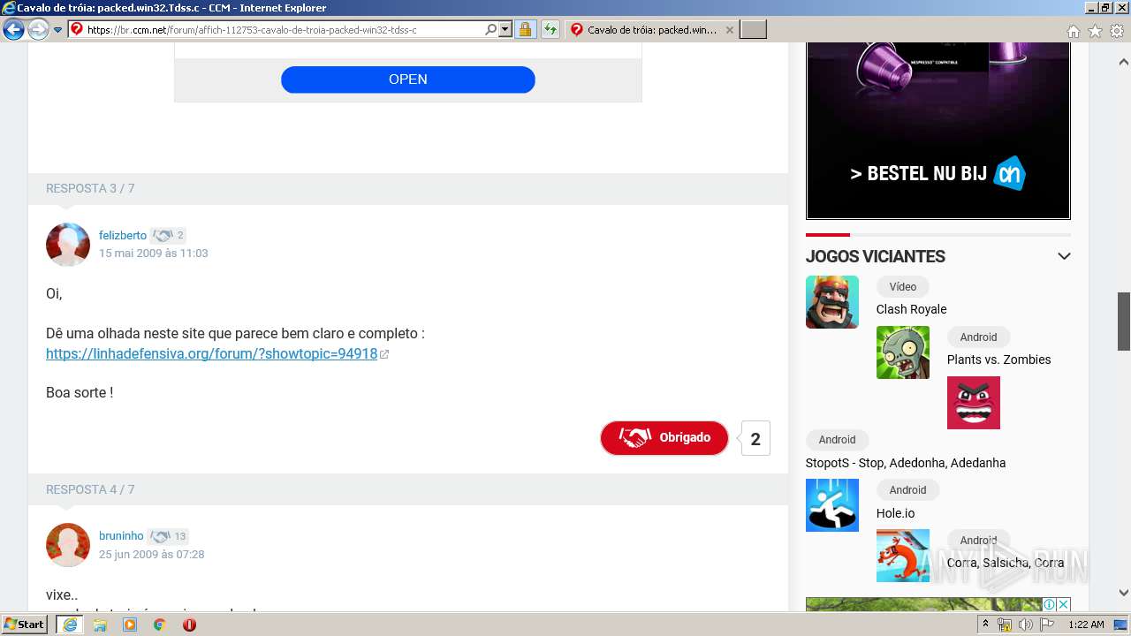The height and width of the screenshot is (636, 1131).
Task: Open network status tray icon
Action: coord(1005,625)
